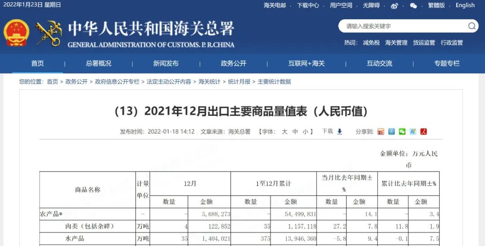485x246 pixels.
Task: Switch site to English version
Action: coord(465,5)
